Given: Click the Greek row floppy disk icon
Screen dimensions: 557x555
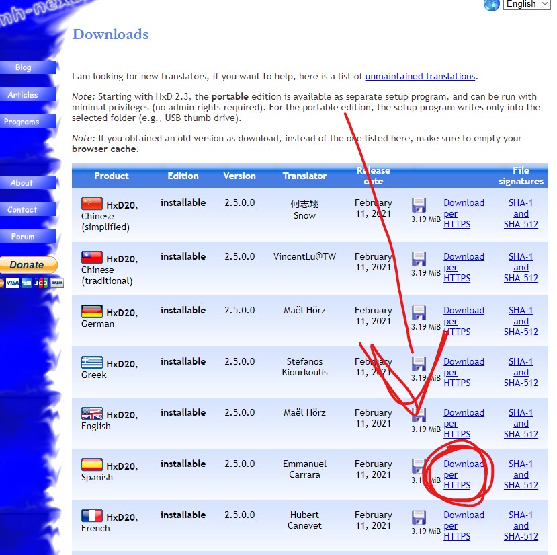Looking at the screenshot, I should point(419,364).
